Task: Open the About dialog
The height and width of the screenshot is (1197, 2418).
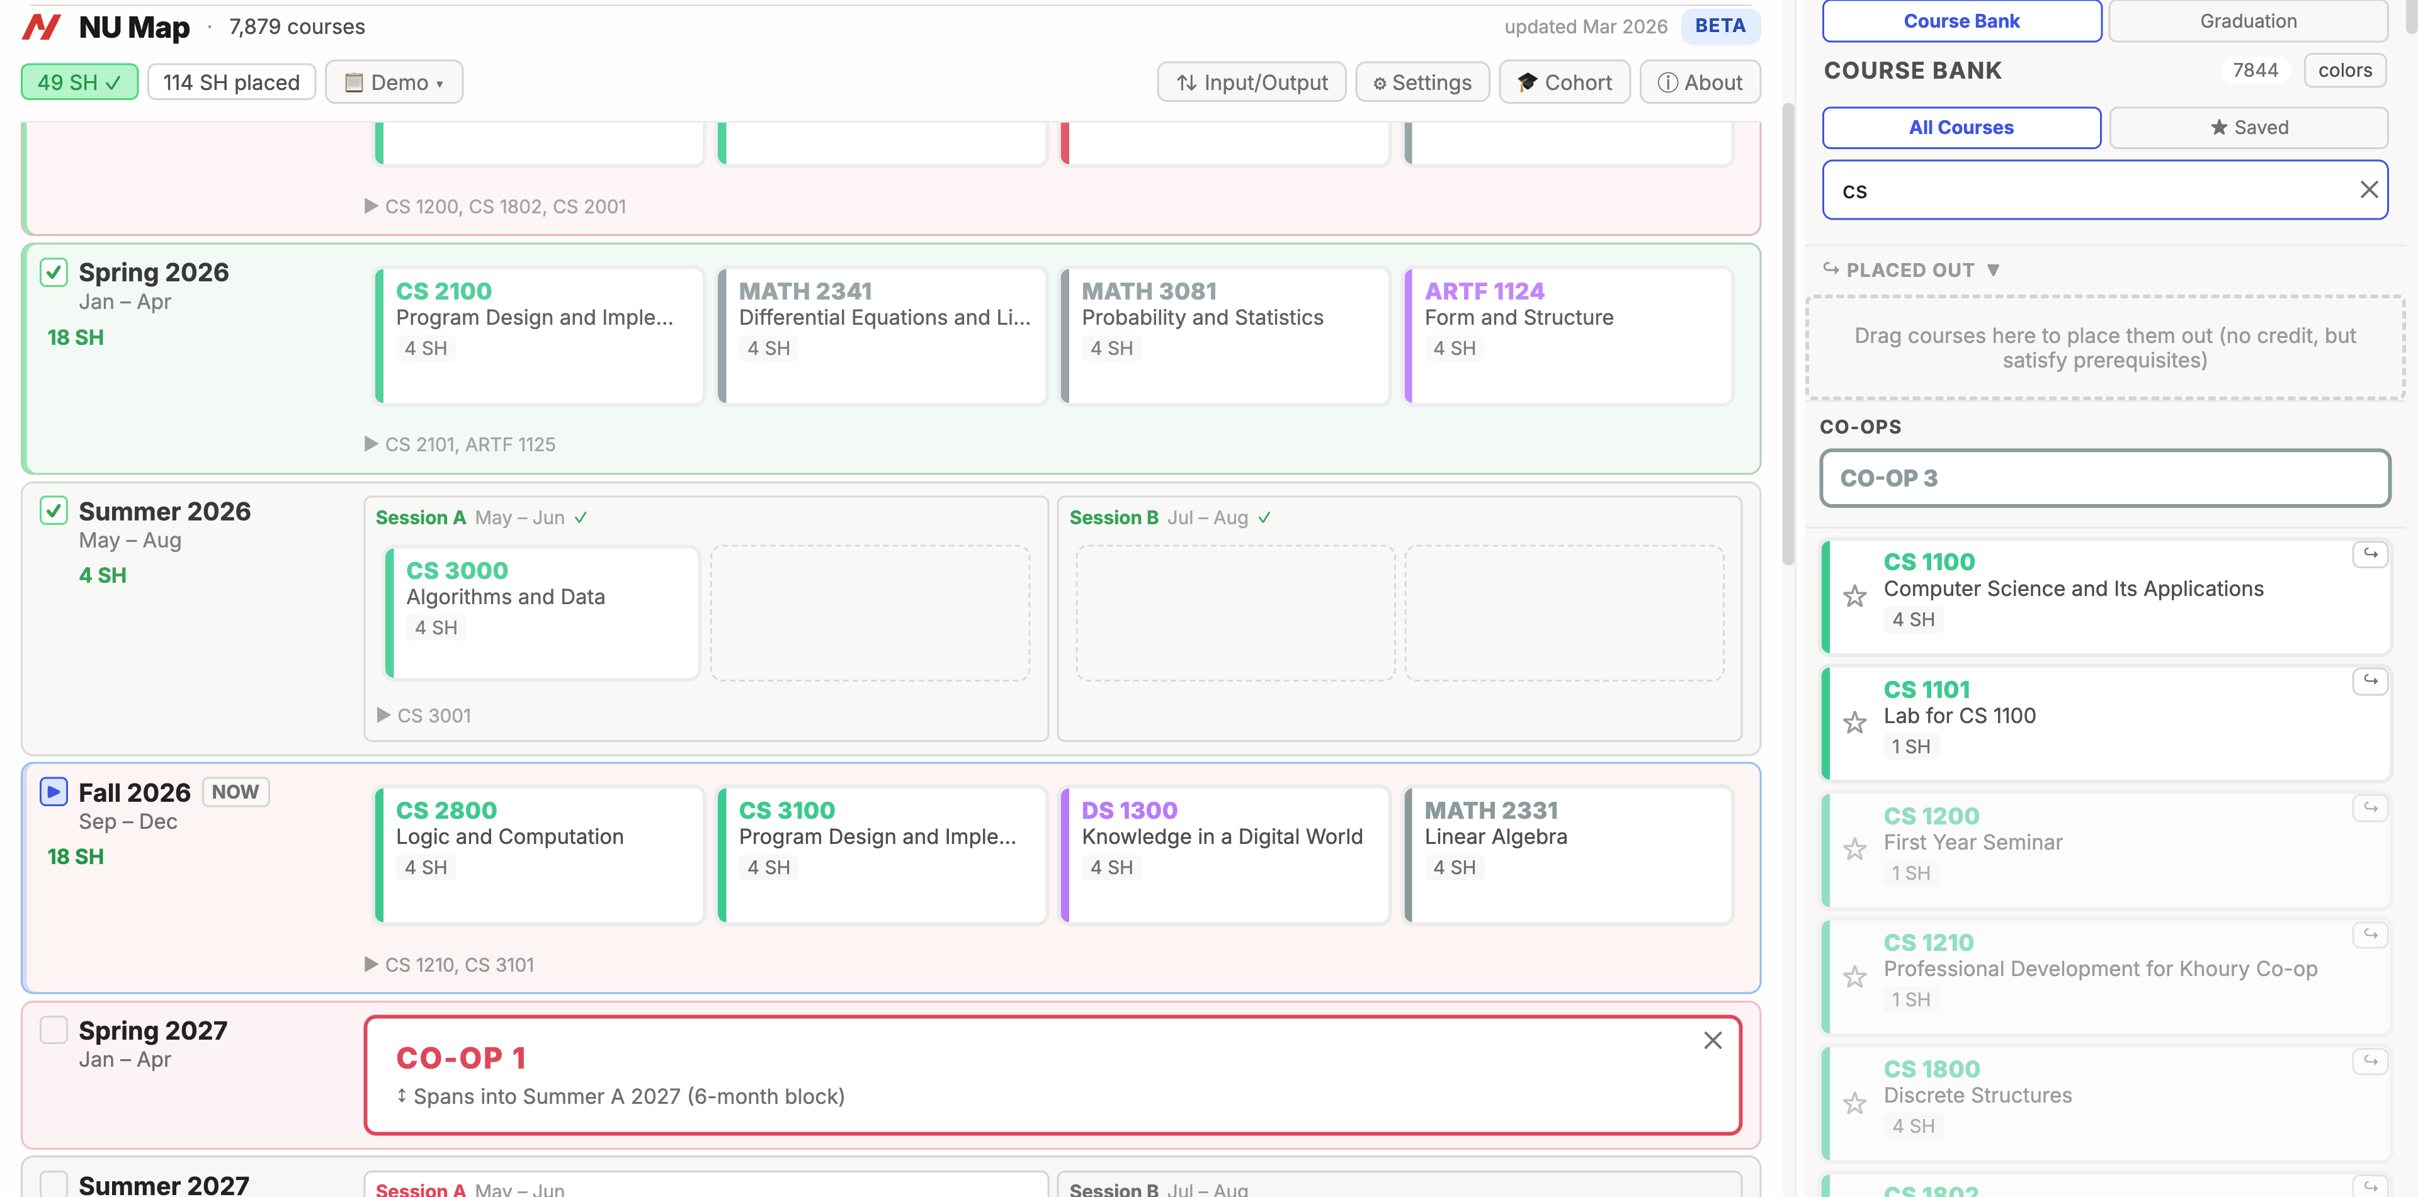Action: pyautogui.click(x=1699, y=82)
